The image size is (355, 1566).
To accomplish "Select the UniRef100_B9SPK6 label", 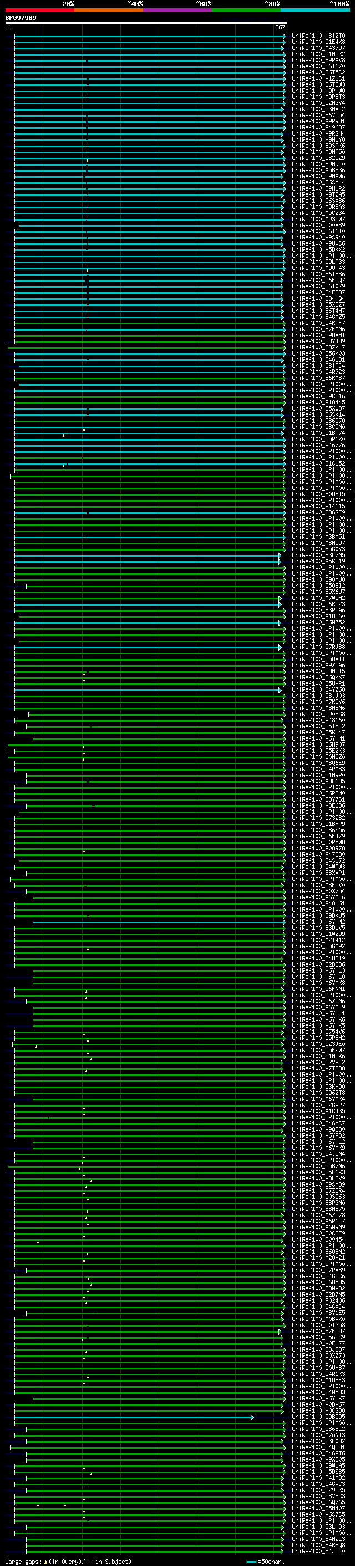I will click(318, 146).
